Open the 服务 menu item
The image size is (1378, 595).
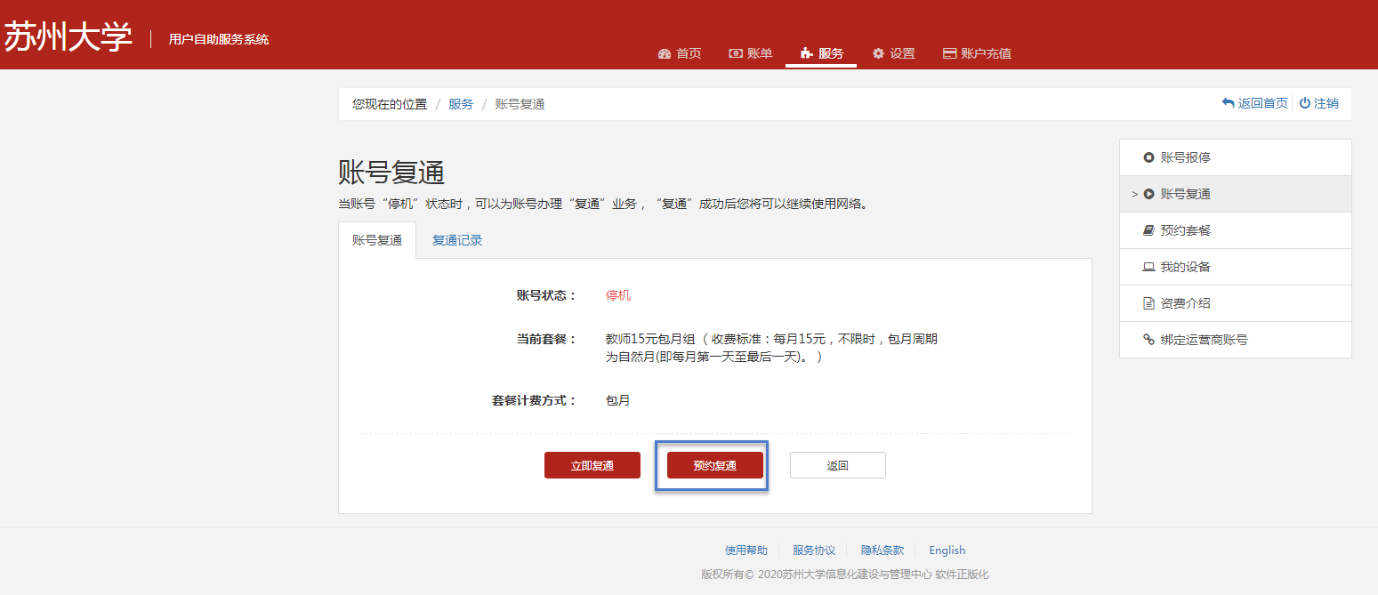tap(821, 53)
